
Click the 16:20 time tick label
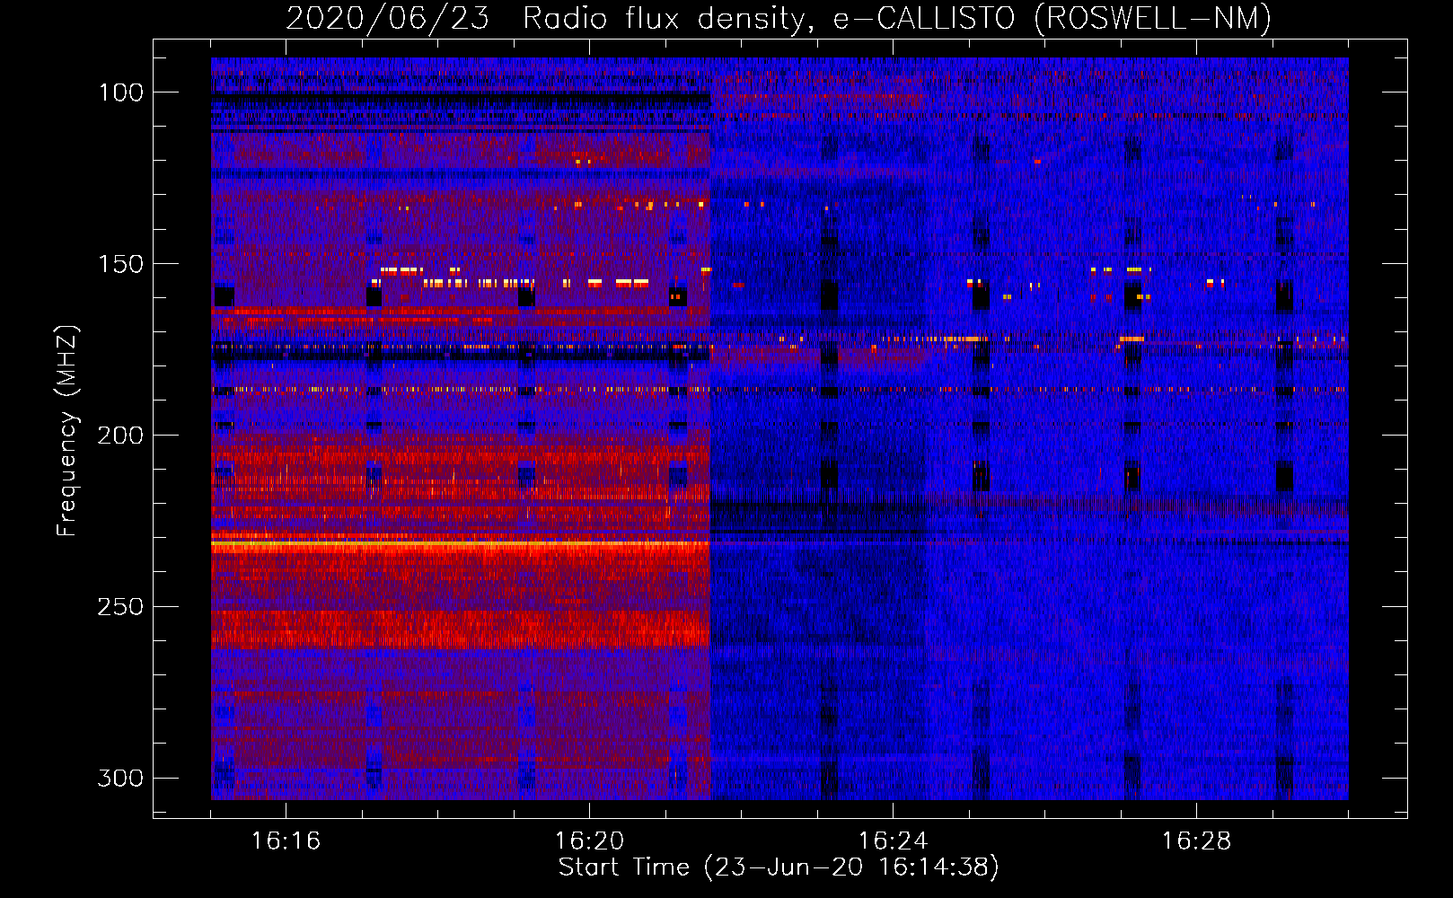589,841
